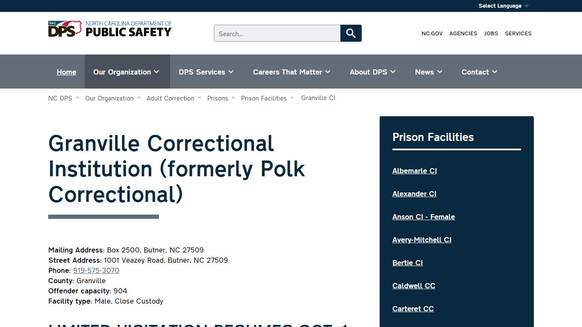Image resolution: width=582 pixels, height=327 pixels.
Task: Go to the Home nav item
Action: (66, 72)
